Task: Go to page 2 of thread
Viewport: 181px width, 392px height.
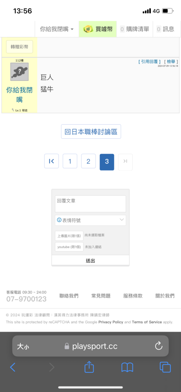Action: click(88, 161)
